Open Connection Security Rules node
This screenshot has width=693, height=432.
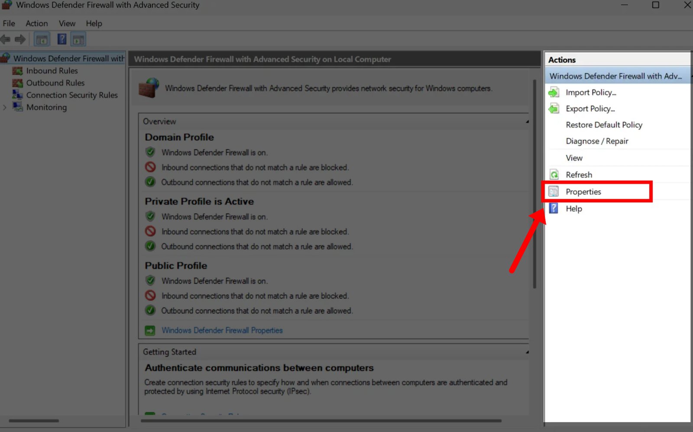click(72, 95)
